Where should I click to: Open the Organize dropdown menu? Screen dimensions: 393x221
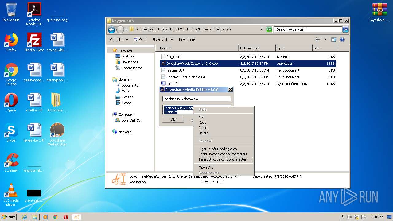tap(119, 40)
